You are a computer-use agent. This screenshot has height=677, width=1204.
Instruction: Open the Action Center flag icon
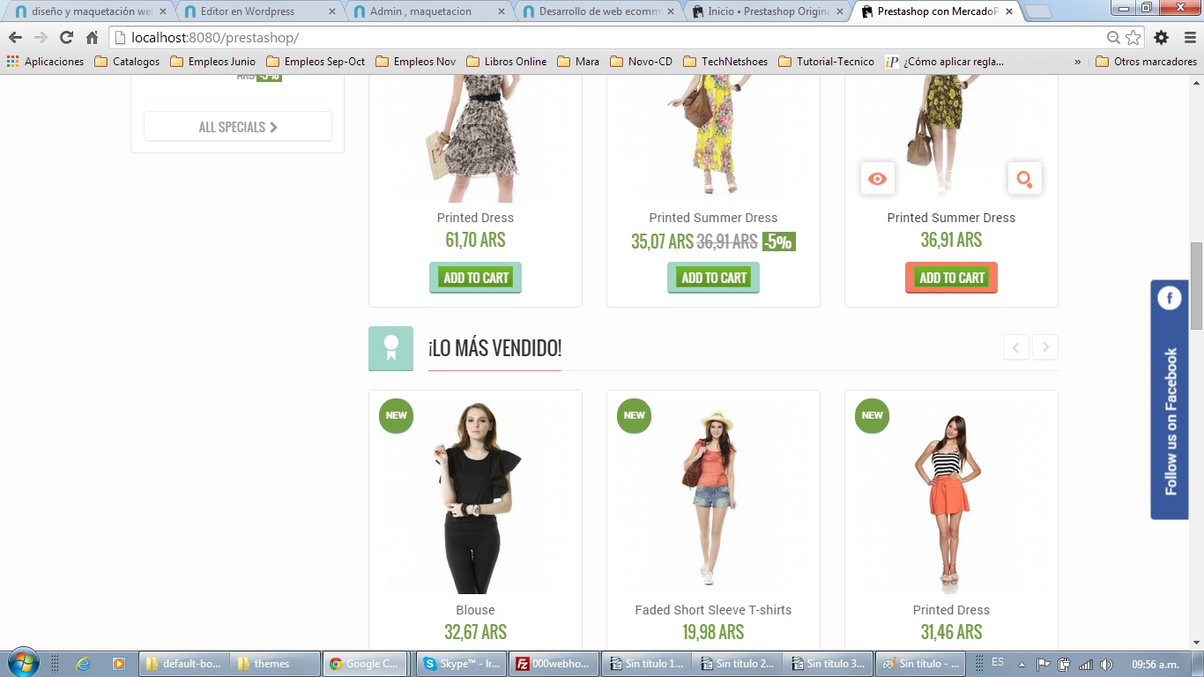point(1044,664)
